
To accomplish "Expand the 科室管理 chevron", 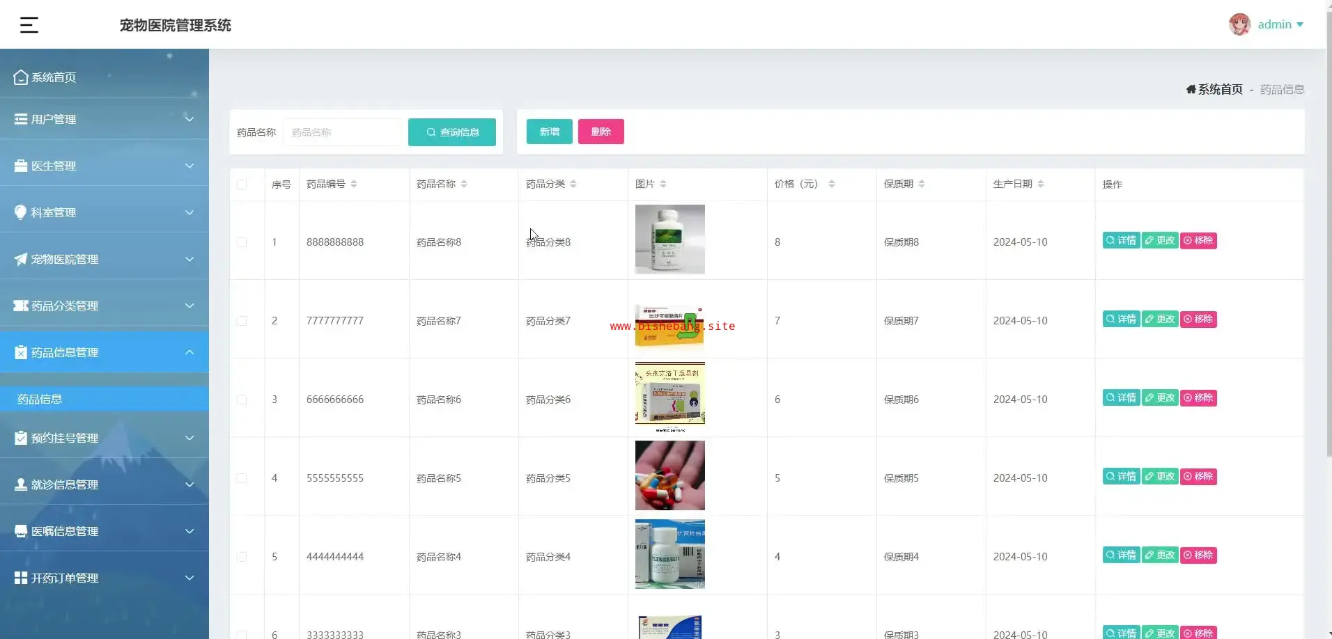I will (189, 212).
